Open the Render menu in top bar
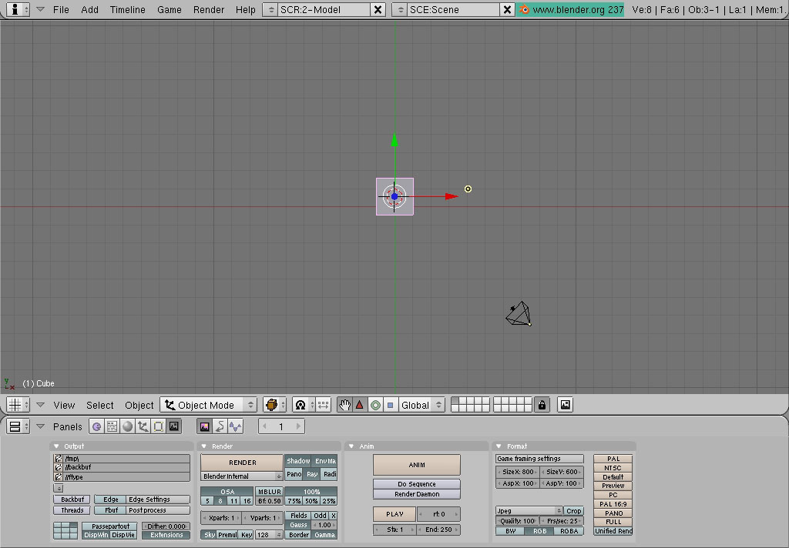Viewport: 789px width, 548px height. click(x=209, y=9)
